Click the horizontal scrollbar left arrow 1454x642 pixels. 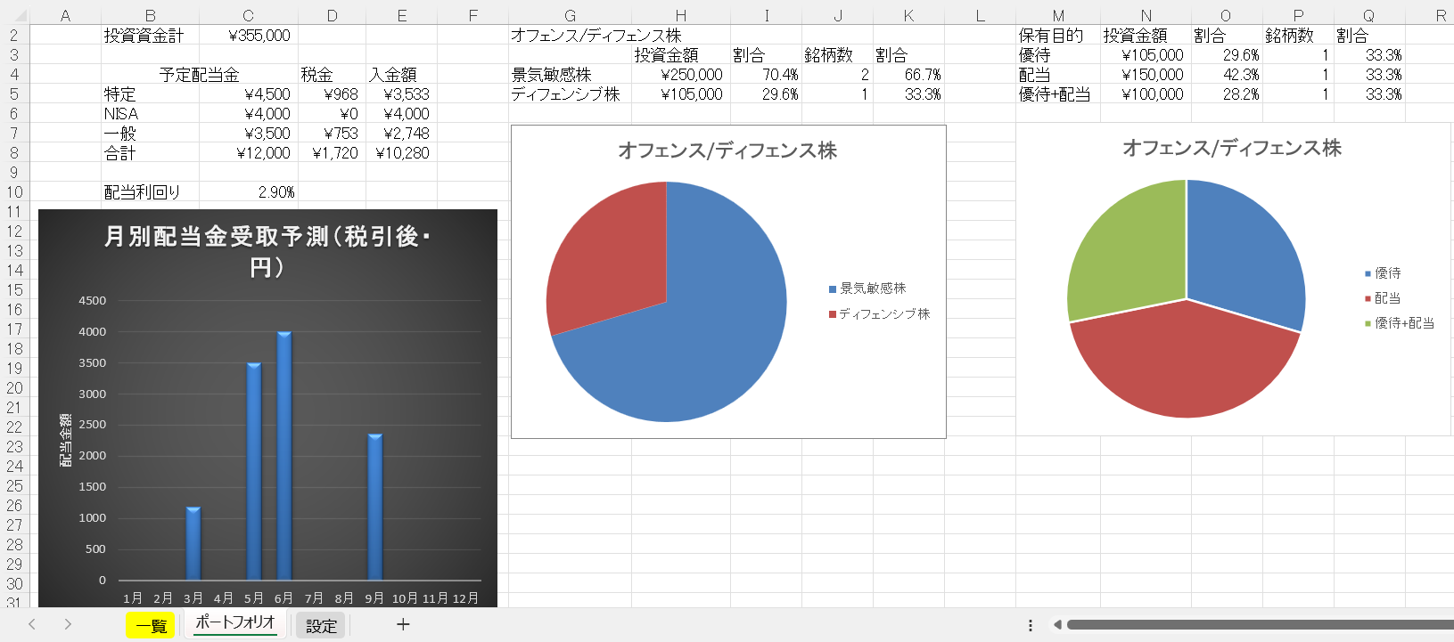point(1056,625)
